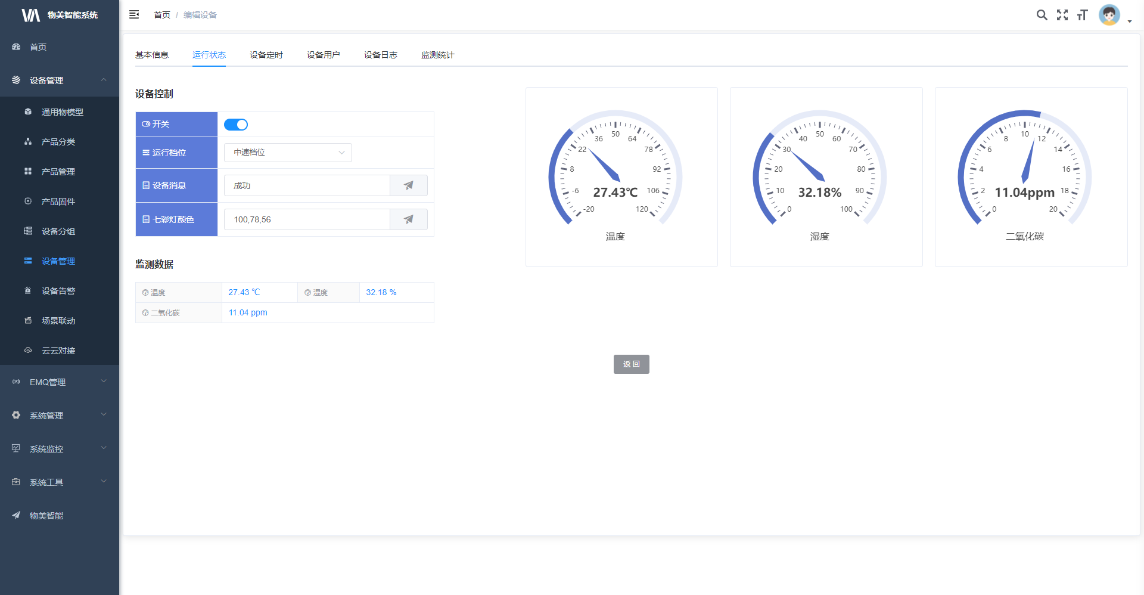
Task: Click the 温度 gauge chart
Action: (x=615, y=173)
